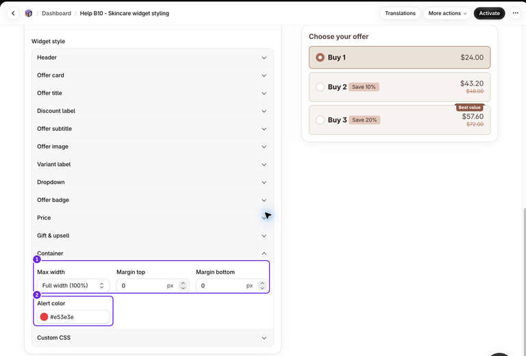This screenshot has height=356, width=526.
Task: Click the Save 10% discount label
Action: pos(364,87)
